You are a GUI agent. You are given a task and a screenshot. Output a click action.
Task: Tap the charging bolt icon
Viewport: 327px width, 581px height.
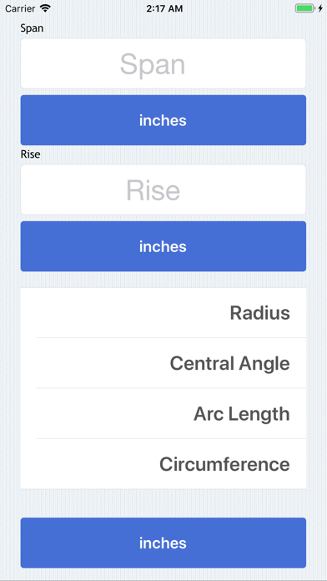click(x=320, y=8)
